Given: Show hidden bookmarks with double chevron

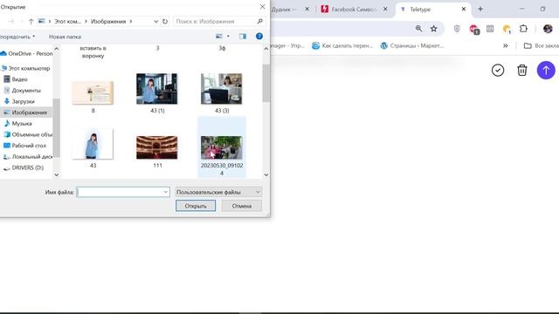Looking at the screenshot, I should (x=505, y=45).
